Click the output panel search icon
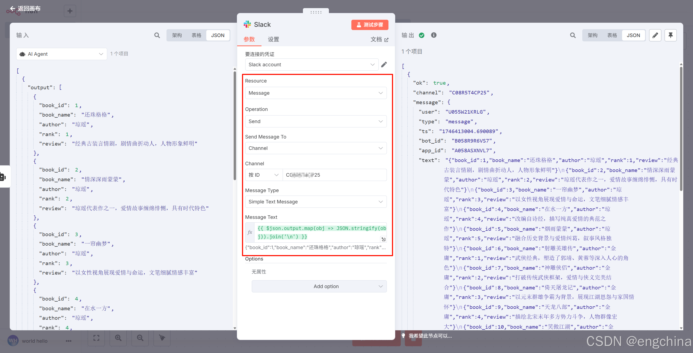This screenshot has width=693, height=353. pos(573,35)
